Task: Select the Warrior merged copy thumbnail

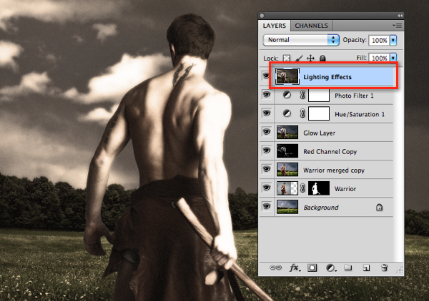Action: click(x=287, y=170)
